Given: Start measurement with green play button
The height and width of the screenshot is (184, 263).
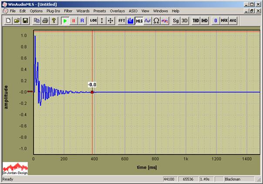Looking at the screenshot, I should tap(65, 20).
